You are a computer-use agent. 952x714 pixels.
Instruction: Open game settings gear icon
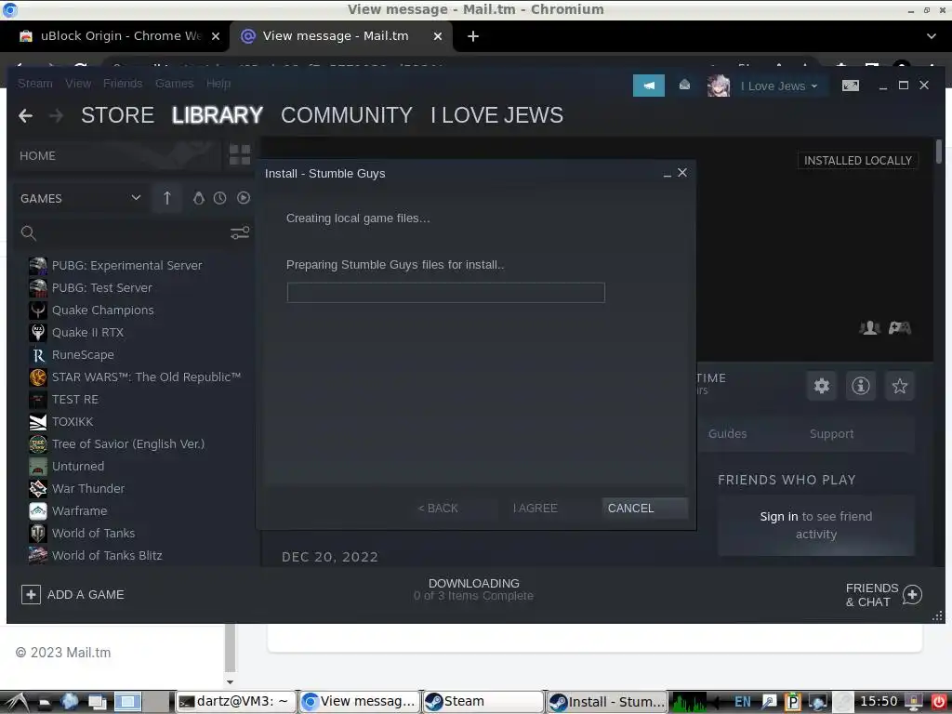(822, 386)
